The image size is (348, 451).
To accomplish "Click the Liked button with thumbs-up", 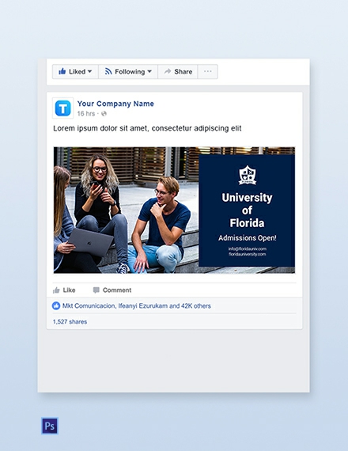I will (x=75, y=72).
